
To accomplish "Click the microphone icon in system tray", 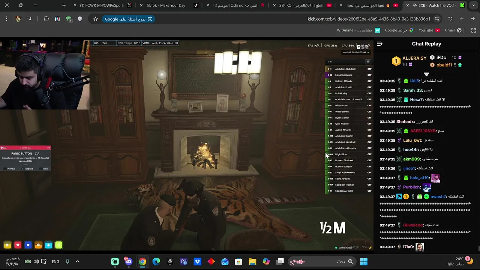I will (67, 261).
